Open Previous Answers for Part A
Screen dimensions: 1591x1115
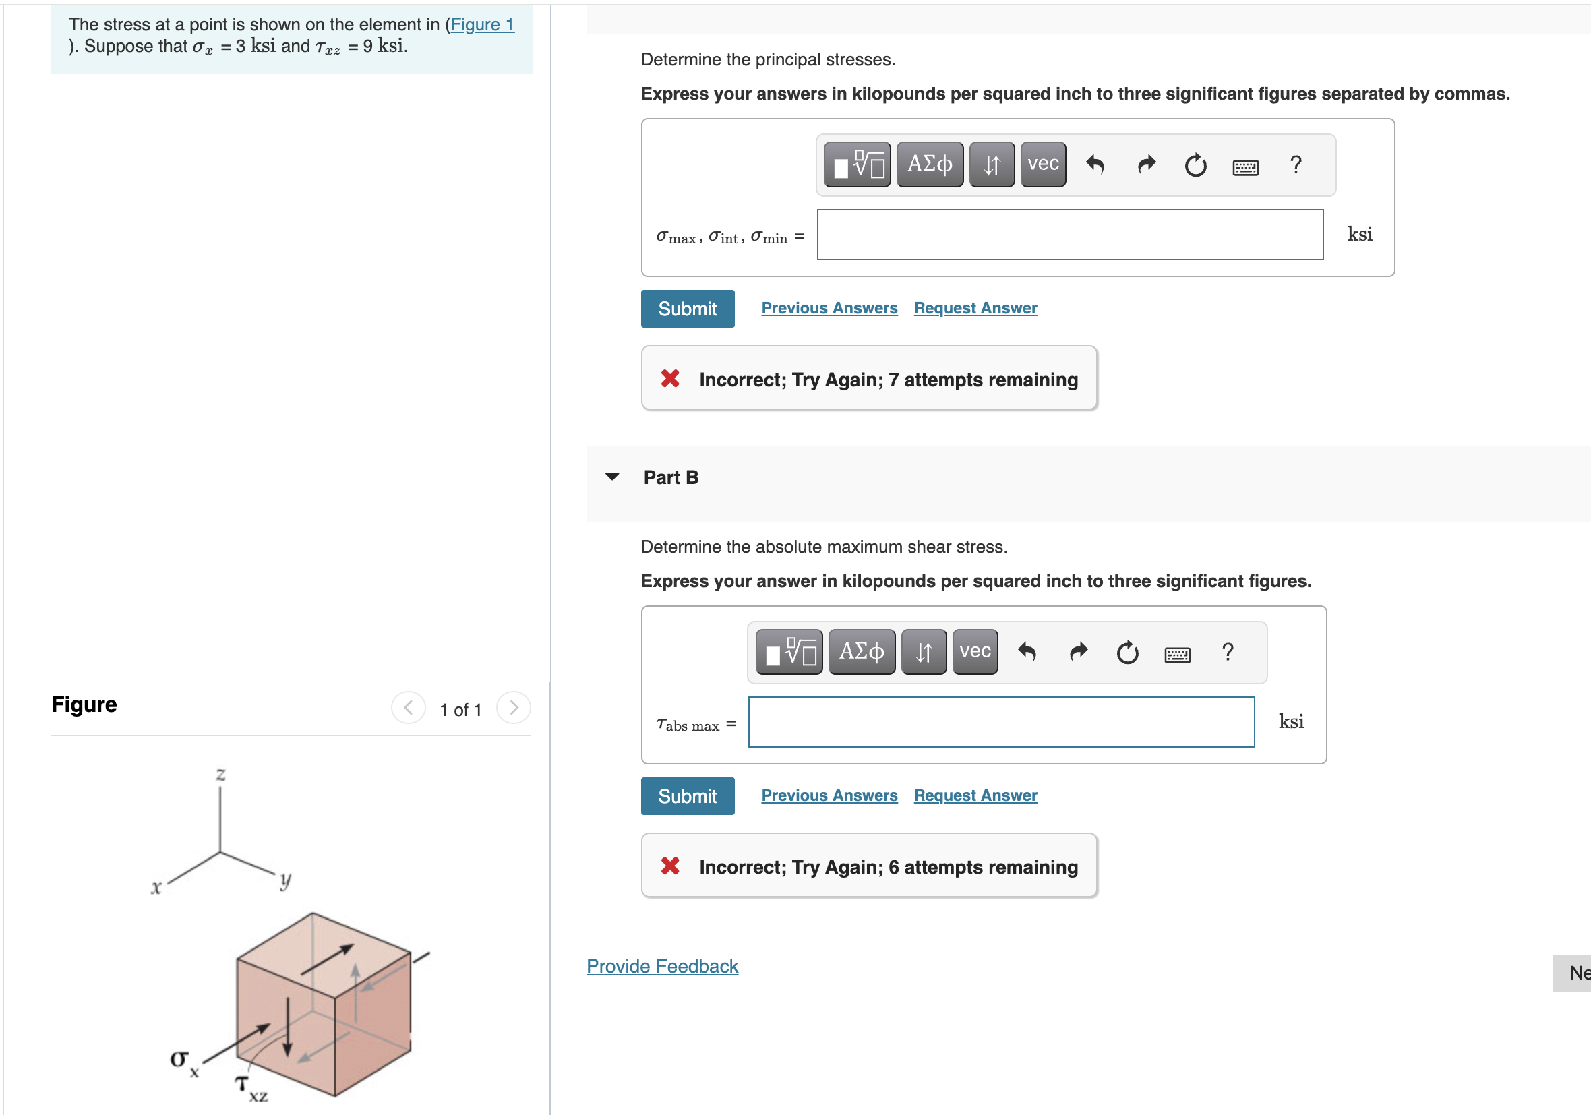tap(829, 307)
